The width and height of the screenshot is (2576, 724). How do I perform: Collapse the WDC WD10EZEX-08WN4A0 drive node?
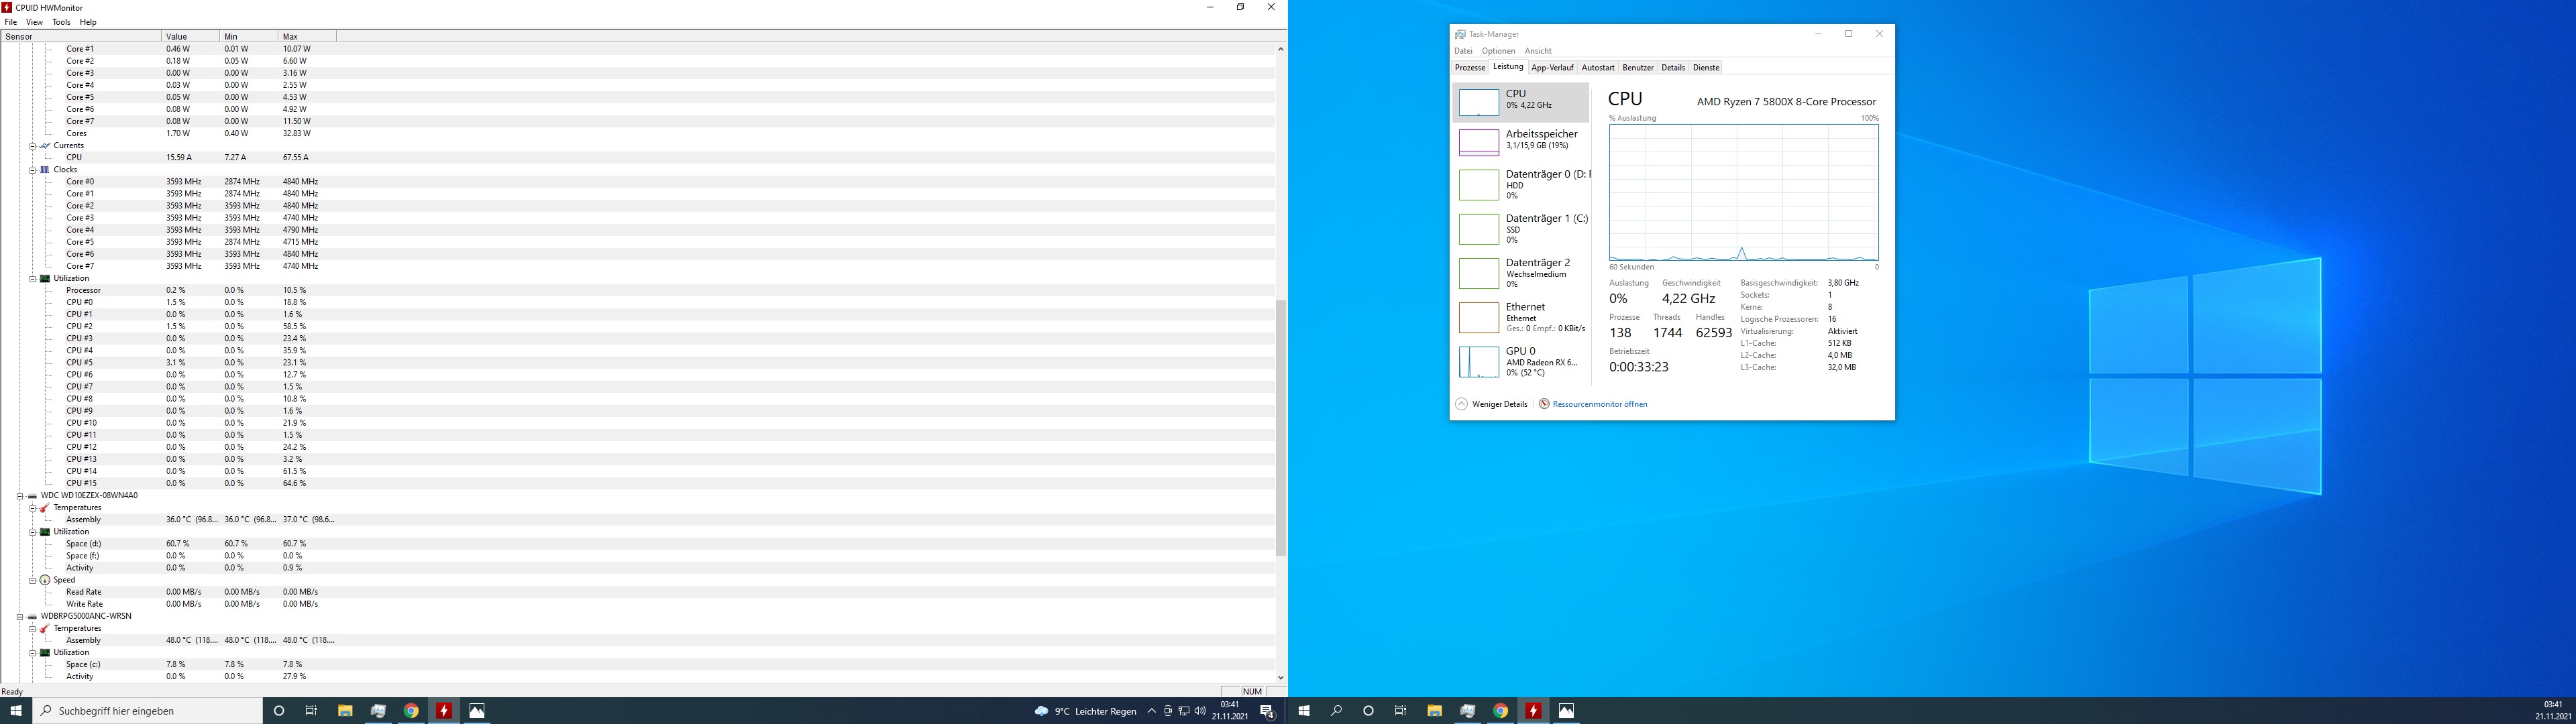[19, 496]
